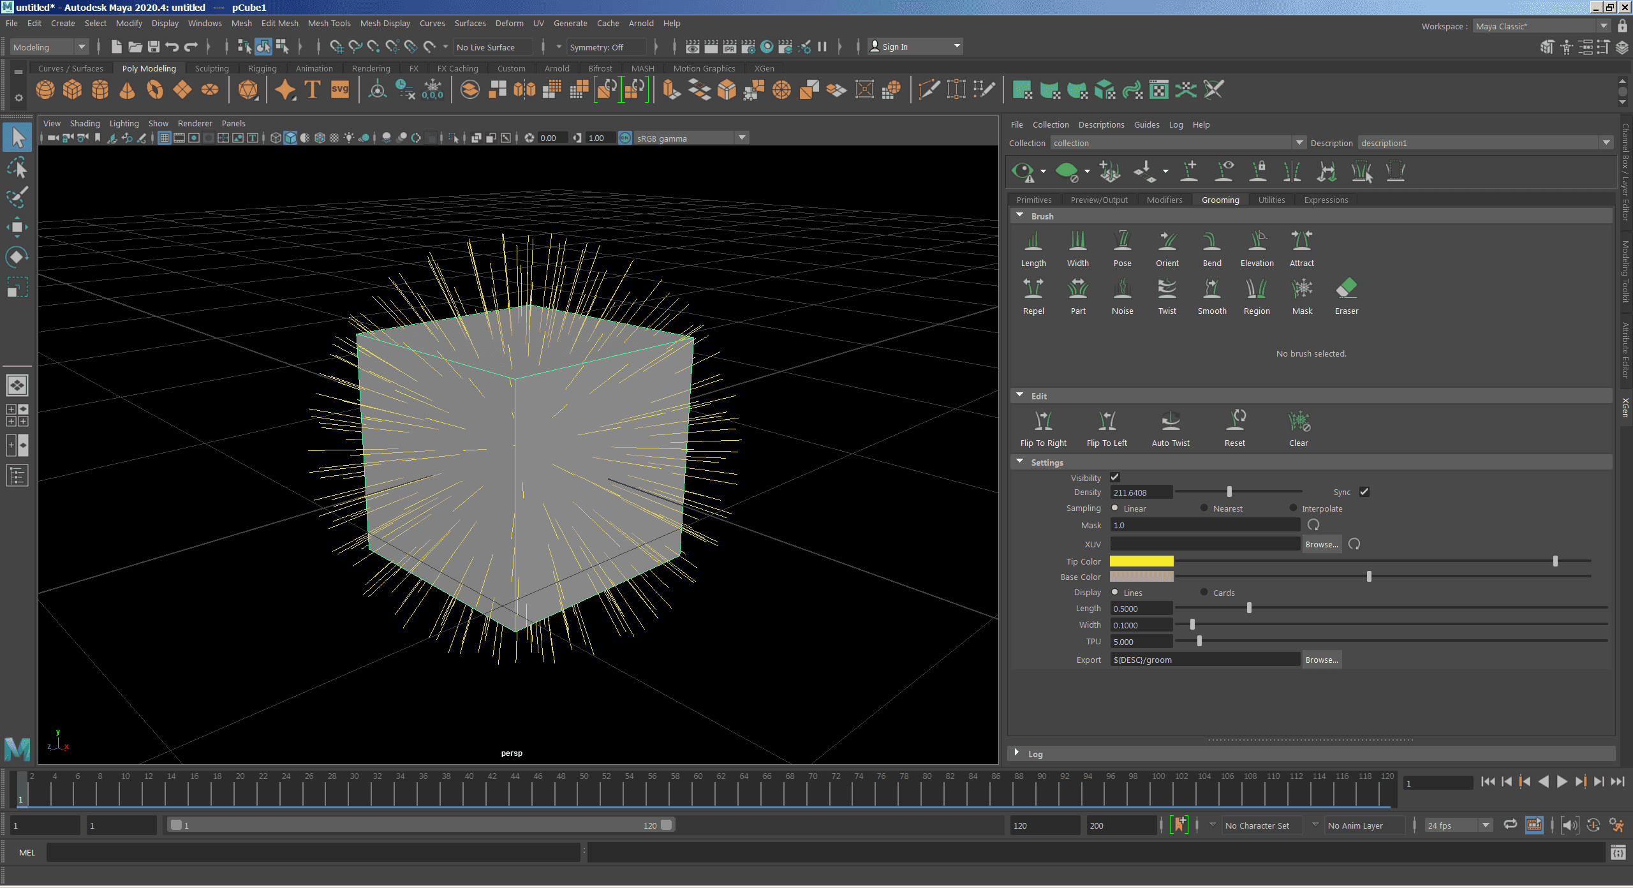
Task: Click Browse next to Export field
Action: click(1321, 660)
